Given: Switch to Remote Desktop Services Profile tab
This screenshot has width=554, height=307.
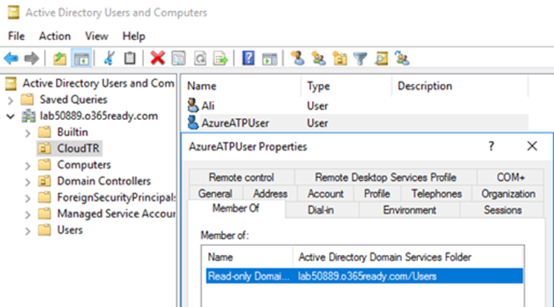Looking at the screenshot, I should 385,177.
